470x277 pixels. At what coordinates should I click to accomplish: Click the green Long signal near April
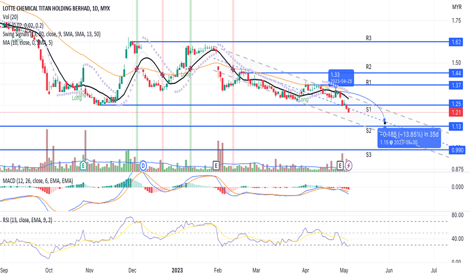pyautogui.click(x=303, y=100)
